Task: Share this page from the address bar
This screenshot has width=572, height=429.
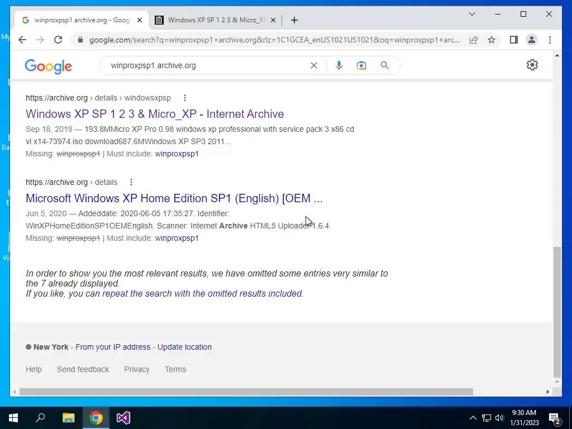Action: point(474,40)
